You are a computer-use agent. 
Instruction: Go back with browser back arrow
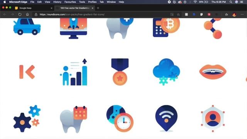(x=5, y=14)
